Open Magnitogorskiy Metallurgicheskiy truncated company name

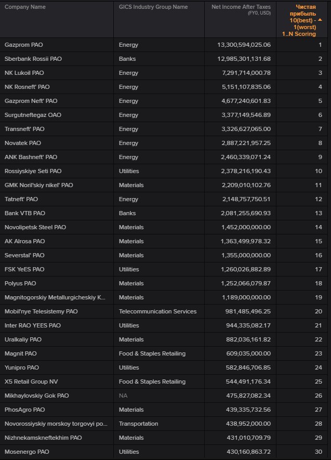(55, 297)
